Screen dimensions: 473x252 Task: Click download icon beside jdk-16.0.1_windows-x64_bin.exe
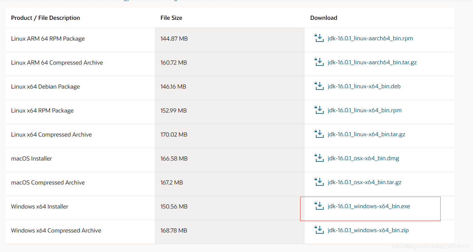click(319, 206)
